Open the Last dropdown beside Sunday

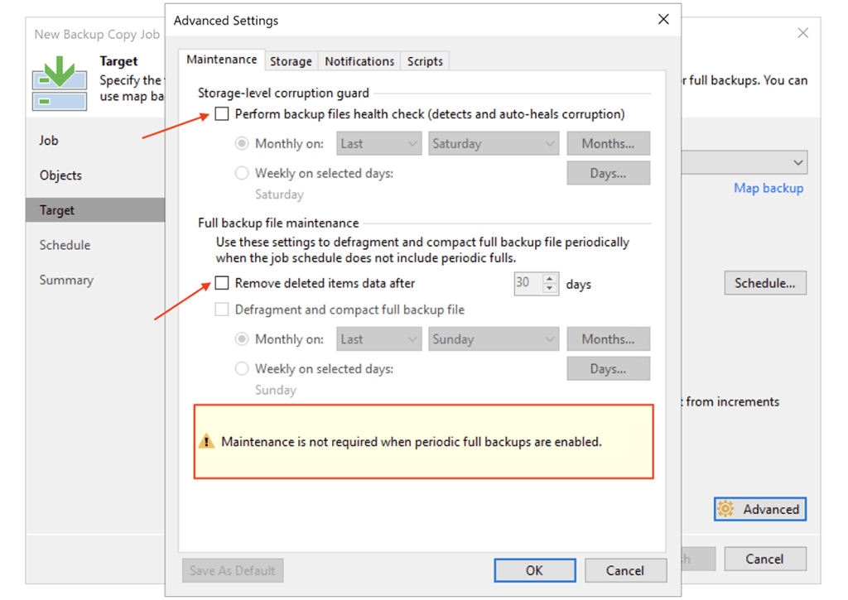[378, 339]
